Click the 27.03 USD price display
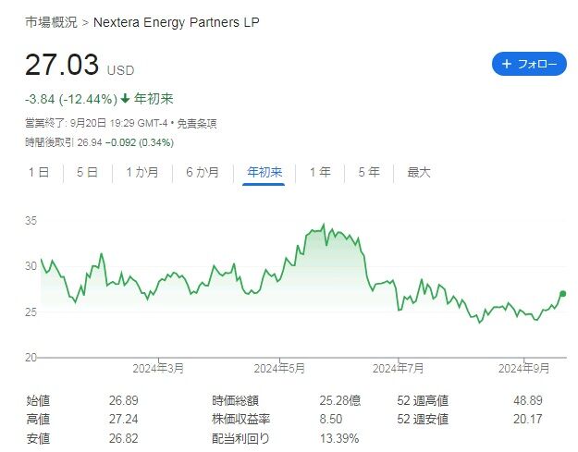This screenshot has width=578, height=452. coord(62,66)
